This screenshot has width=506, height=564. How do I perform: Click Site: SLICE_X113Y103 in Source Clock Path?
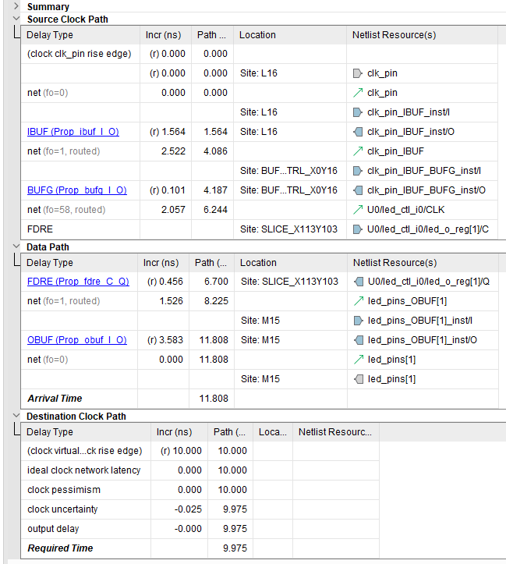(x=289, y=229)
